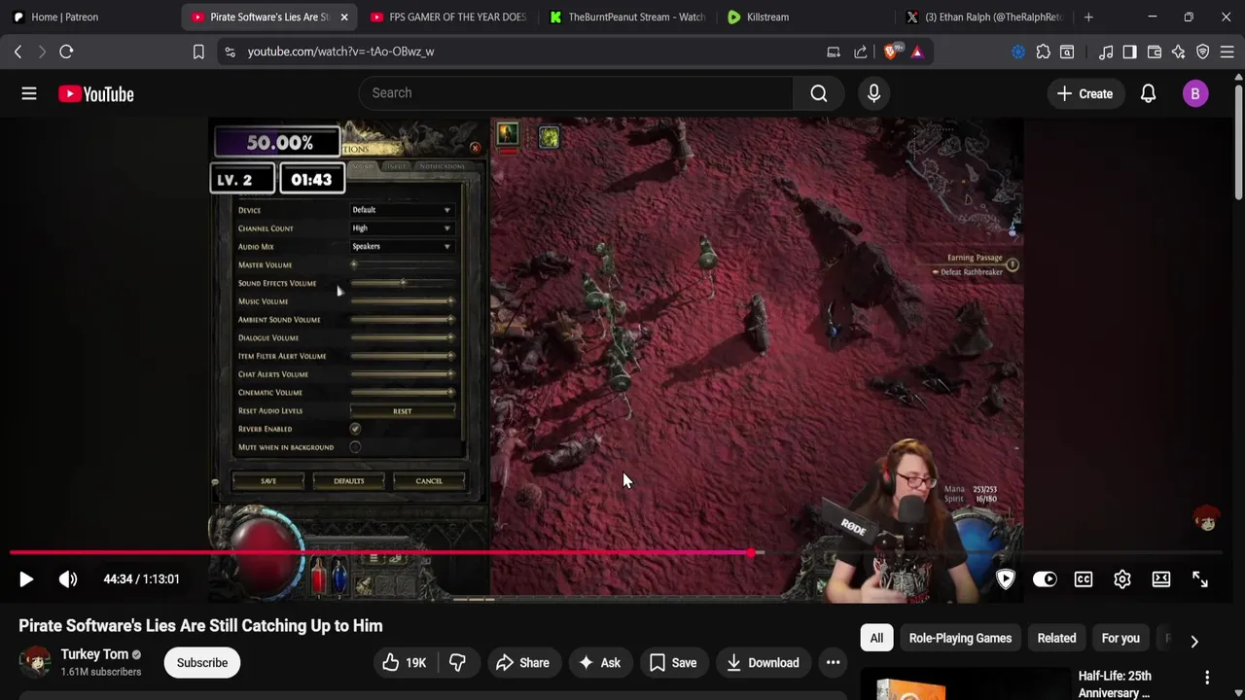Switch to theater mode
Screen dimensions: 1245x700
(1161, 579)
